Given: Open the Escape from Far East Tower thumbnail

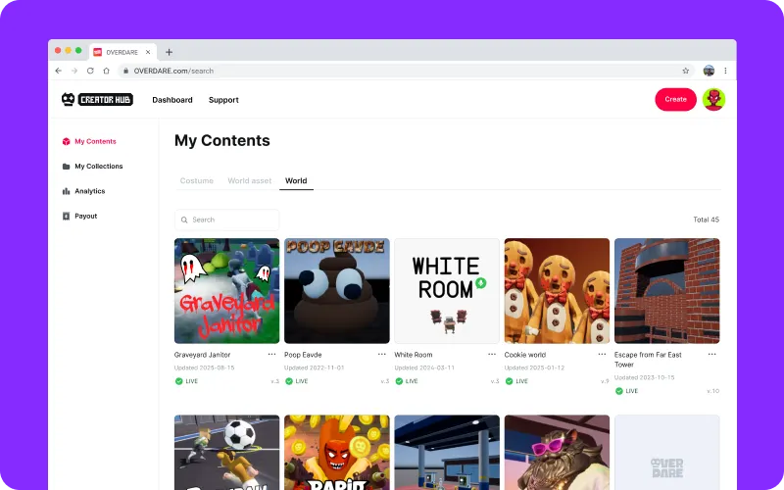Looking at the screenshot, I should (666, 291).
